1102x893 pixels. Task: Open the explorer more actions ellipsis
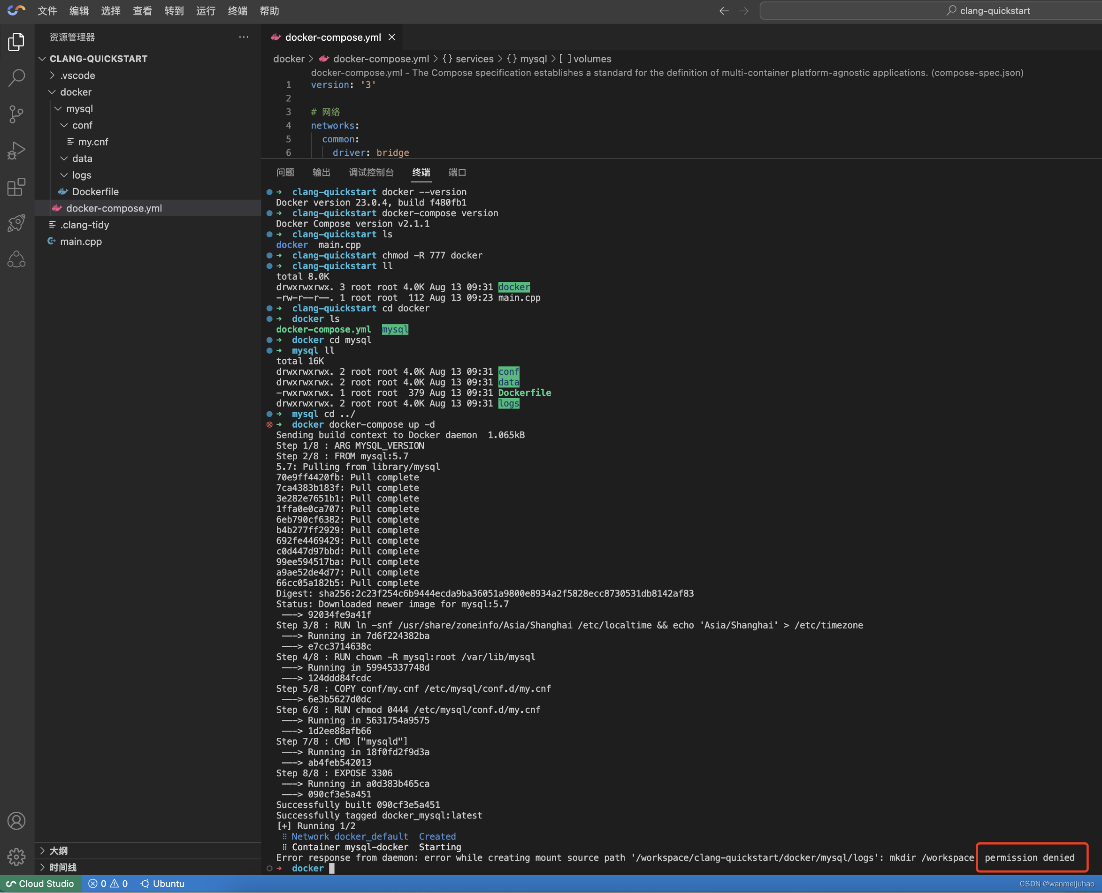(244, 37)
